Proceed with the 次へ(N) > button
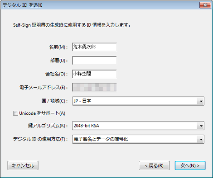Viewport: 213px width, 178px height. pyautogui.click(x=190, y=165)
